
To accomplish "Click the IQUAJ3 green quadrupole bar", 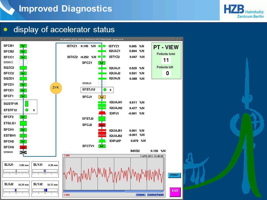I will tap(102, 79).
